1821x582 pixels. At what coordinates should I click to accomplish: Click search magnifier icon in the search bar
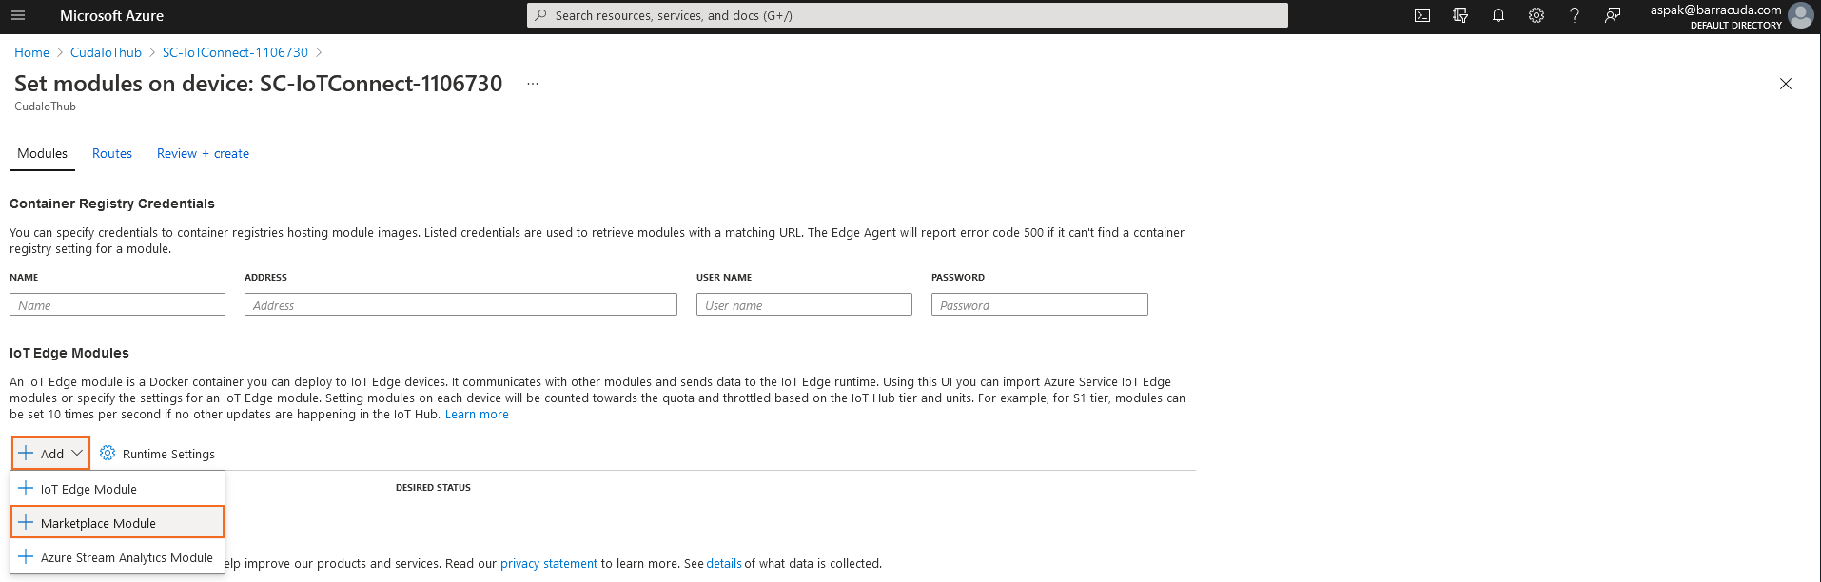540,15
